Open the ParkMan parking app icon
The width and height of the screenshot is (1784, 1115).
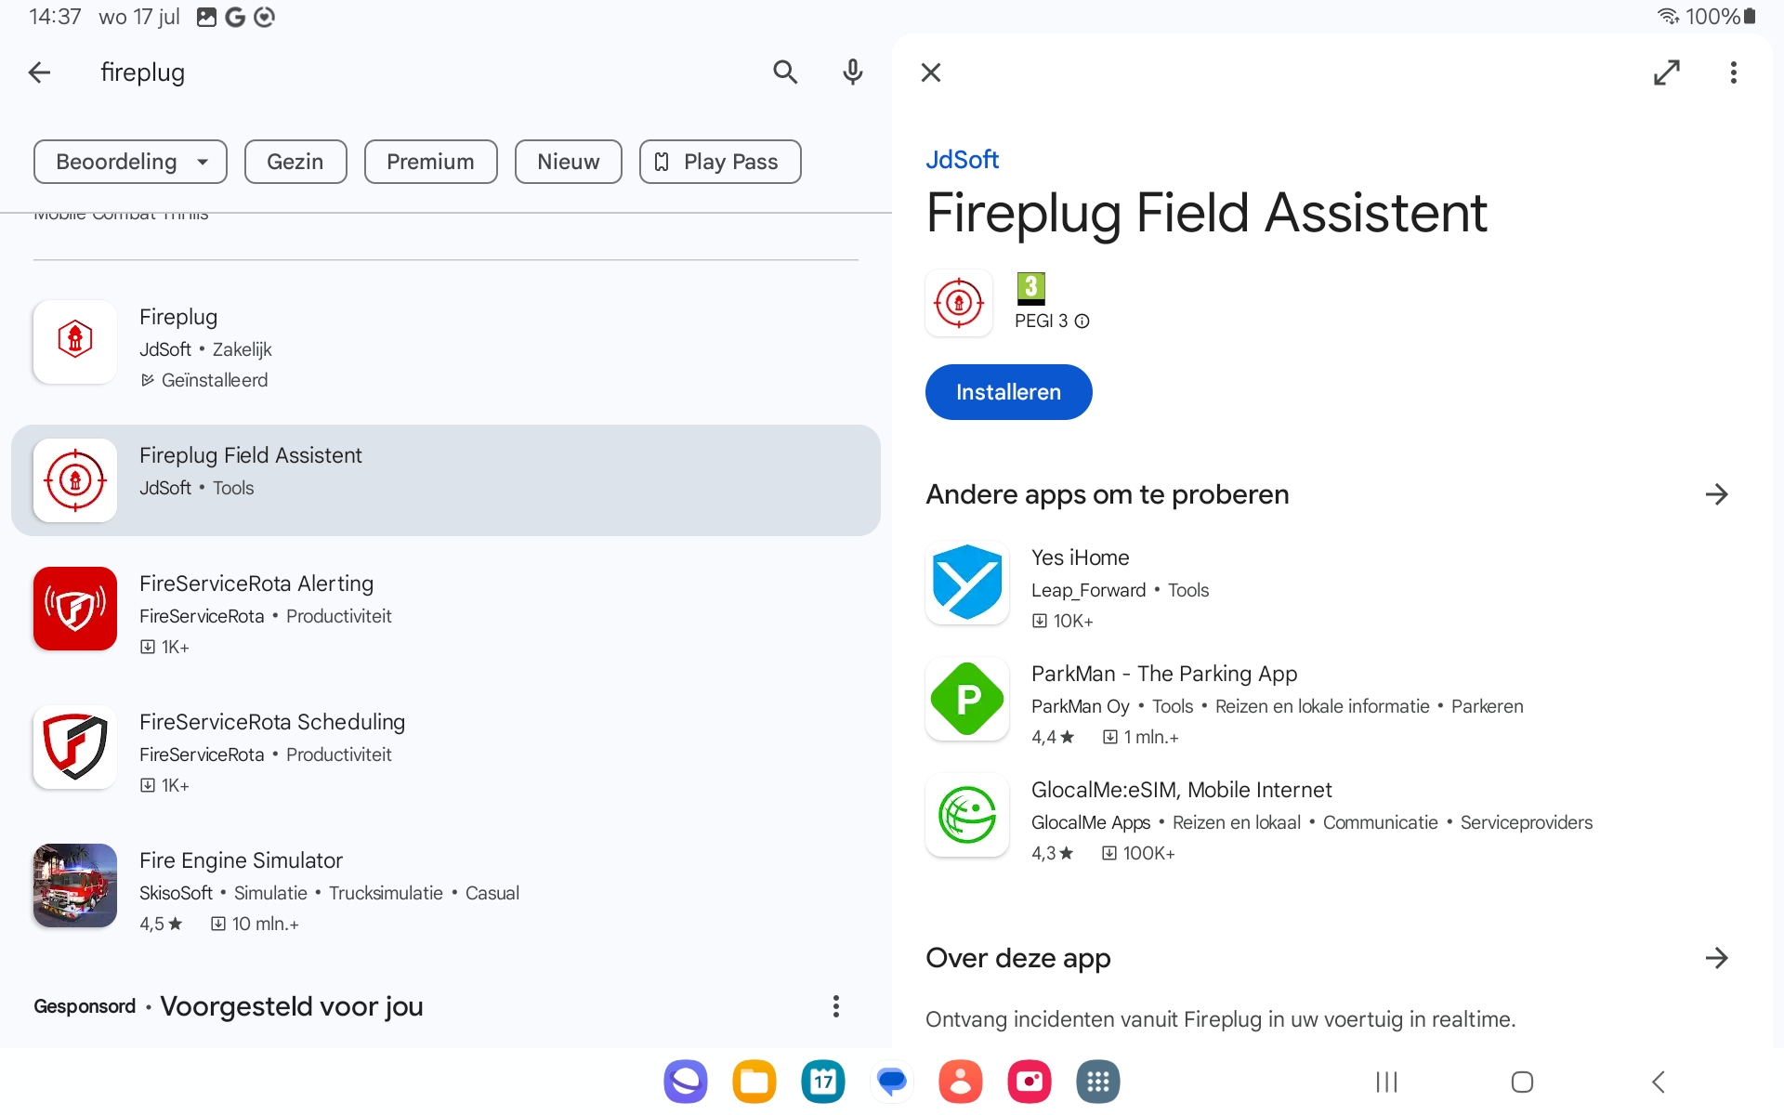tap(967, 699)
